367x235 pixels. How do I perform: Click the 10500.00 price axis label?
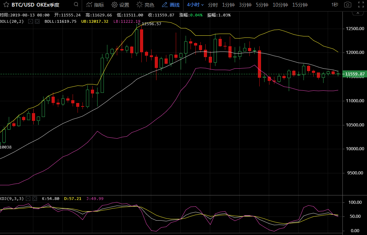tap(355, 125)
